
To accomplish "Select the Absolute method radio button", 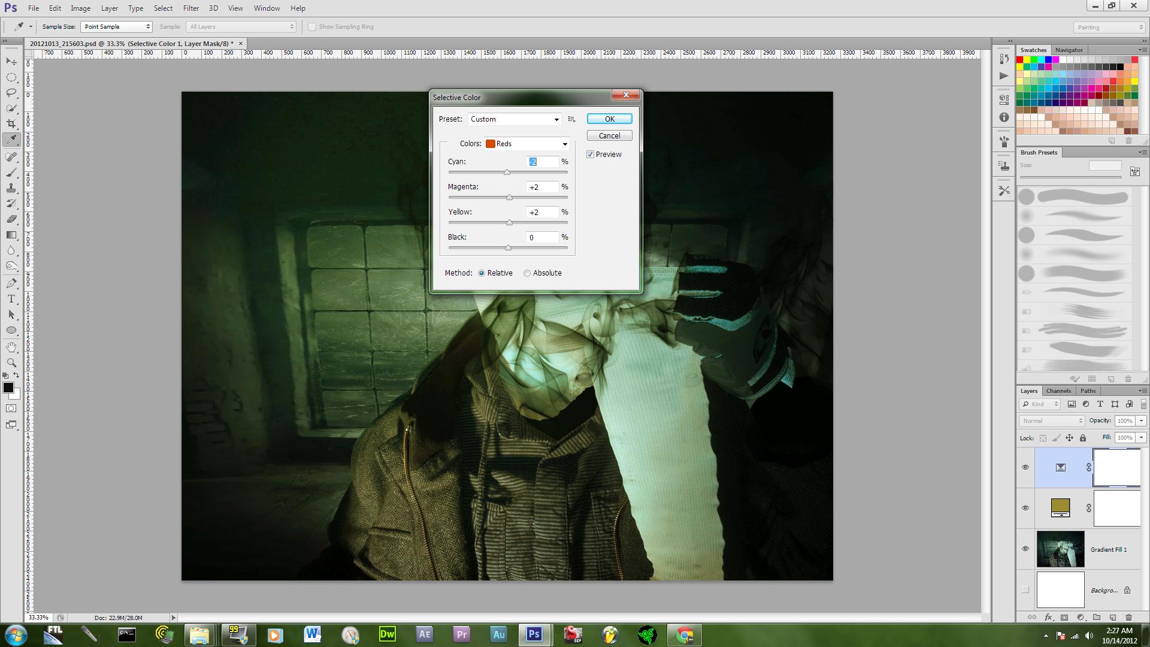I will click(x=527, y=273).
